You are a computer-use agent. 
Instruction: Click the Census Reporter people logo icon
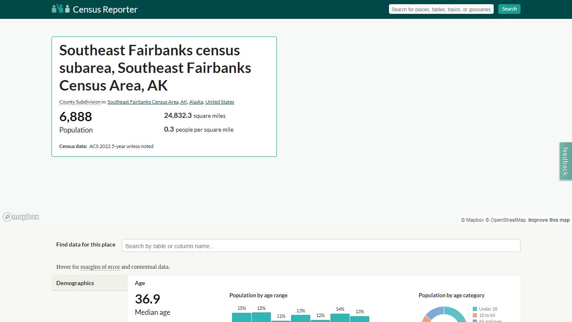pyautogui.click(x=61, y=8)
